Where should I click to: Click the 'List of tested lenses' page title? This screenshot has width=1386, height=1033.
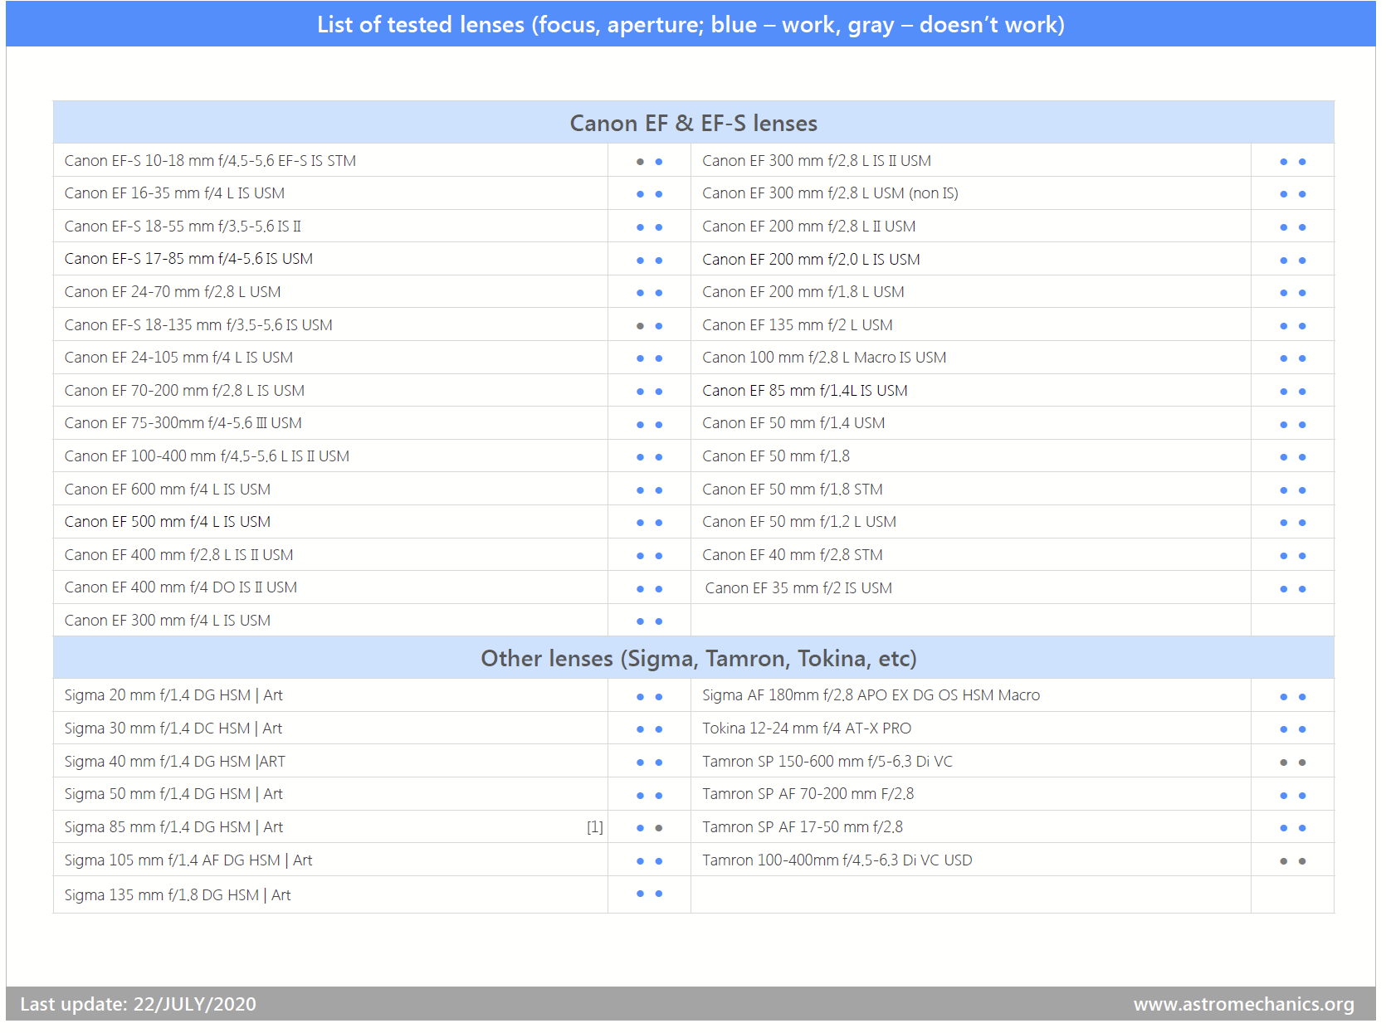coord(691,24)
